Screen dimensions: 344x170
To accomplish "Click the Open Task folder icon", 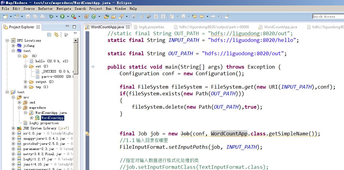I will pos(114,16).
